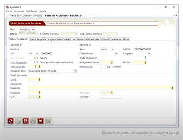This screenshot has height=140, width=183.
Task: Click Regimen SS code field showing 01
Action: (105, 67)
